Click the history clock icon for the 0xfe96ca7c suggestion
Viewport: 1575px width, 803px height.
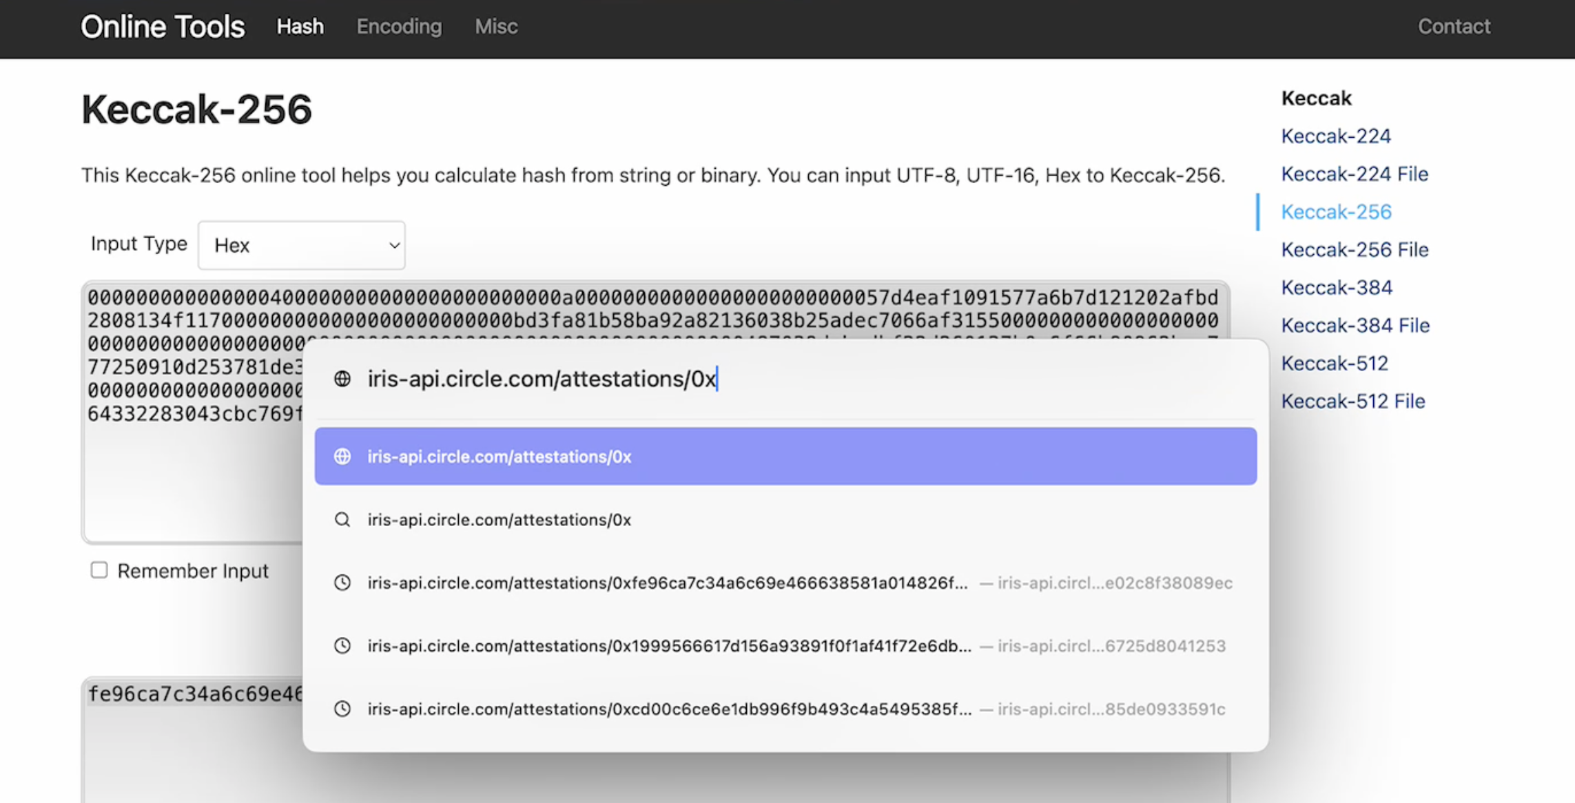[342, 583]
